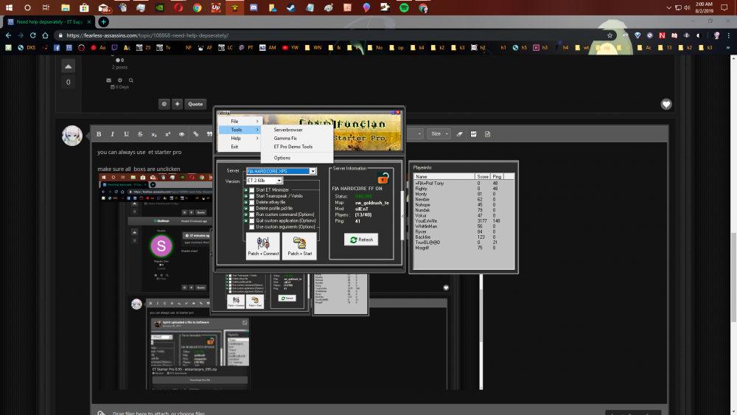The height and width of the screenshot is (415, 737).
Task: Open ET Pro Demo Tools
Action: 297,147
